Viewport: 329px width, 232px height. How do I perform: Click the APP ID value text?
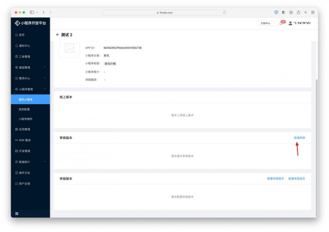point(122,48)
